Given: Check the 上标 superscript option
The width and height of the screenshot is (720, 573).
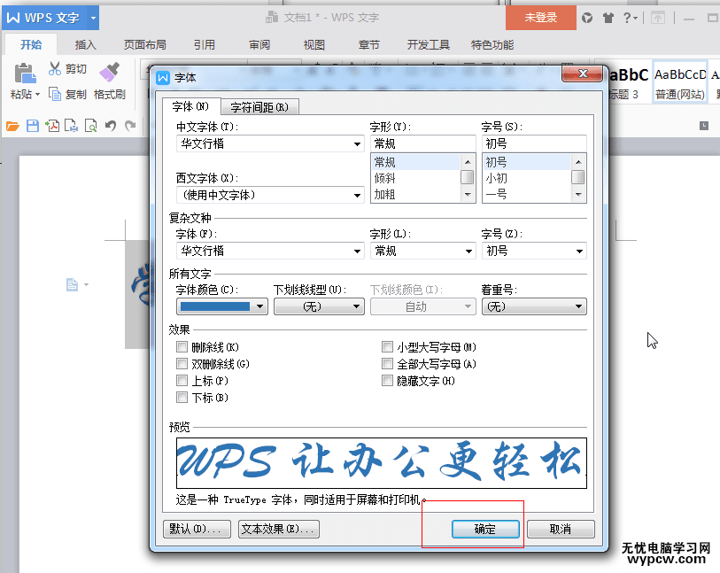Looking at the screenshot, I should click(182, 380).
